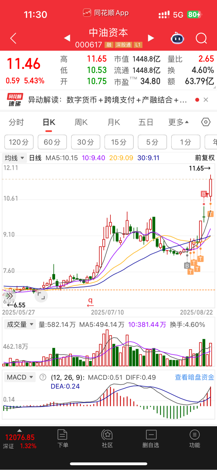The image size is (217, 470).
Task: Tap the current price 11.46
Action: coord(24,64)
